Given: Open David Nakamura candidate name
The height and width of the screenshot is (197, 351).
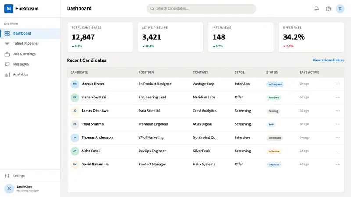Looking at the screenshot, I should pyautogui.click(x=95, y=165).
